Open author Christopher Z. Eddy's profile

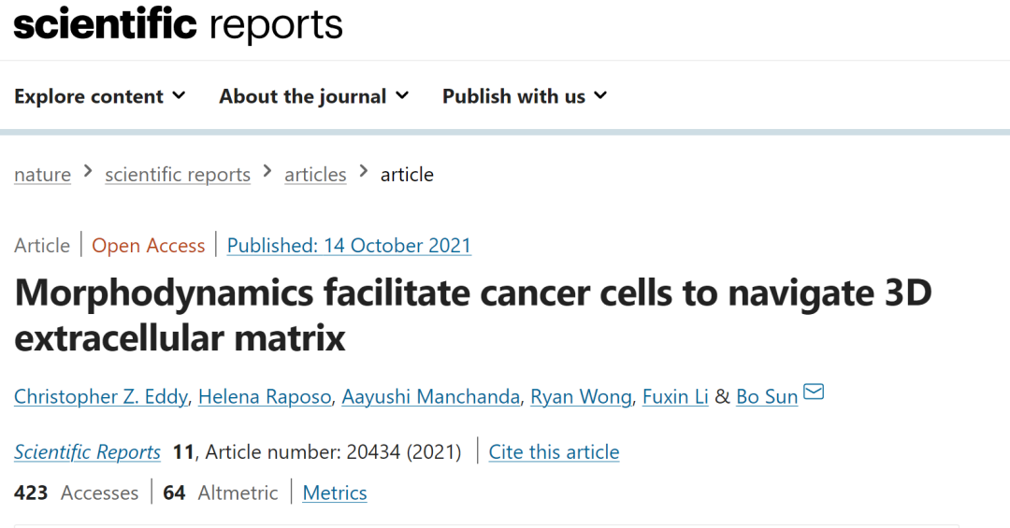tap(101, 396)
